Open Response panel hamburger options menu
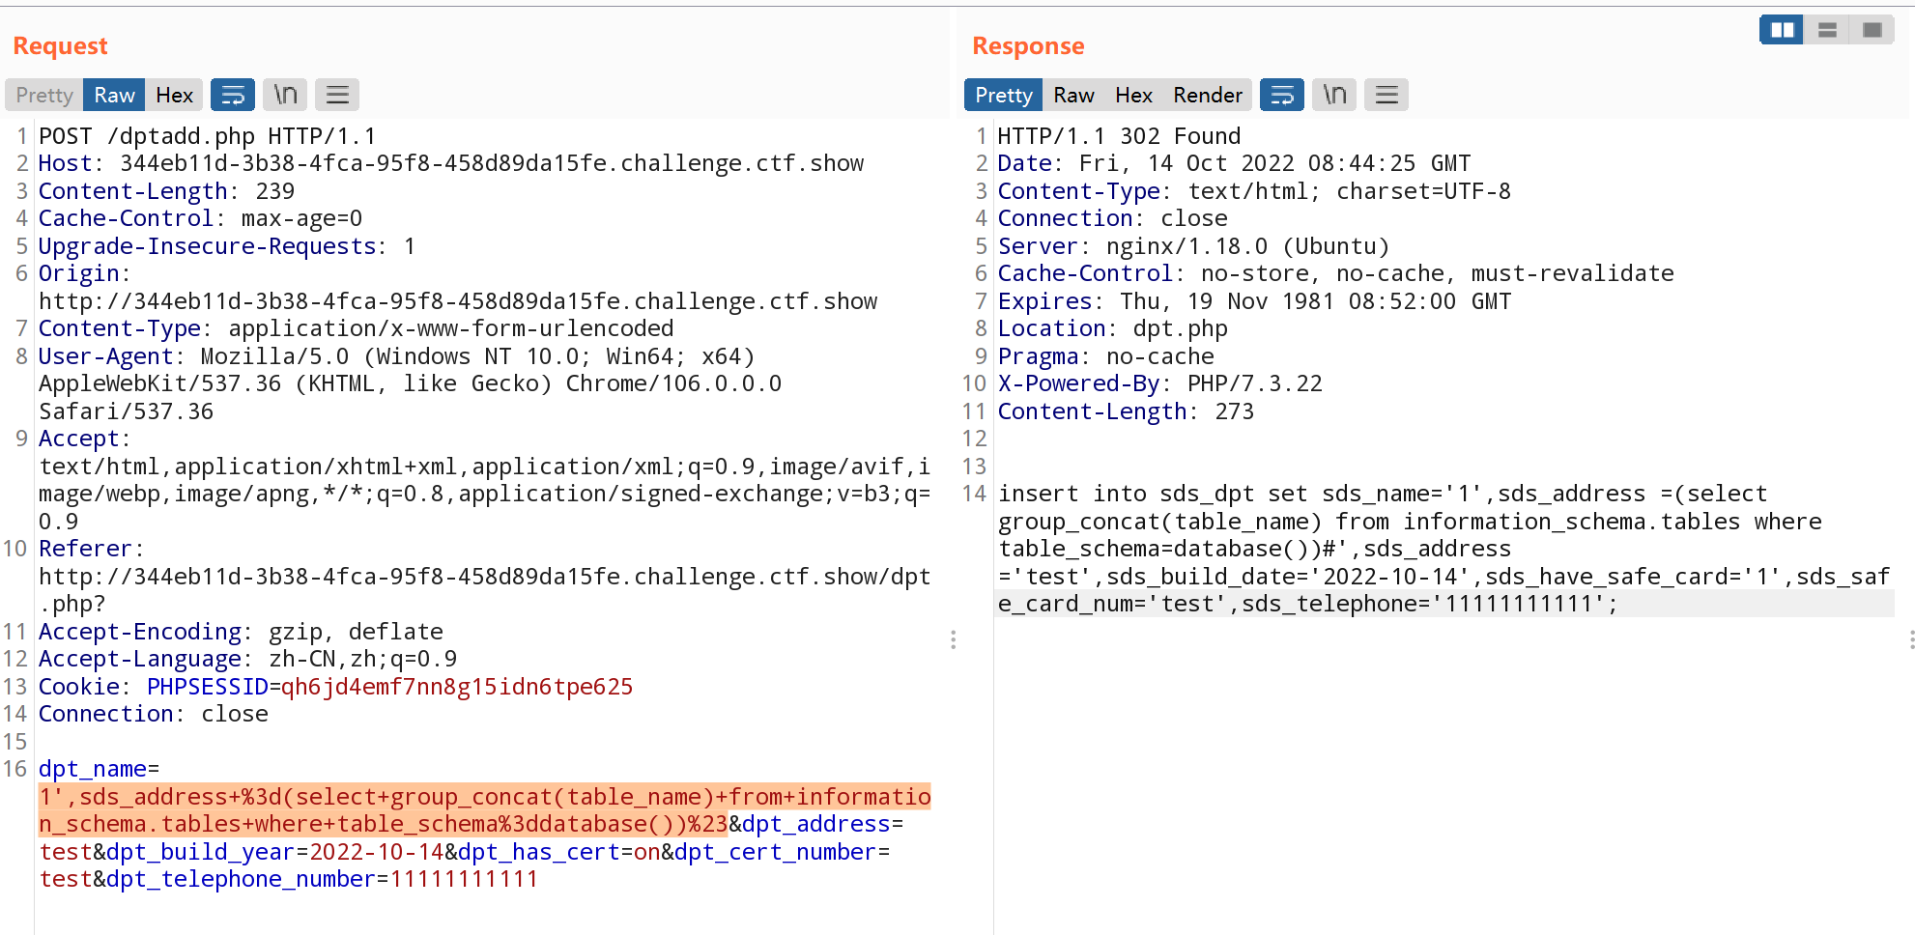 tap(1386, 95)
